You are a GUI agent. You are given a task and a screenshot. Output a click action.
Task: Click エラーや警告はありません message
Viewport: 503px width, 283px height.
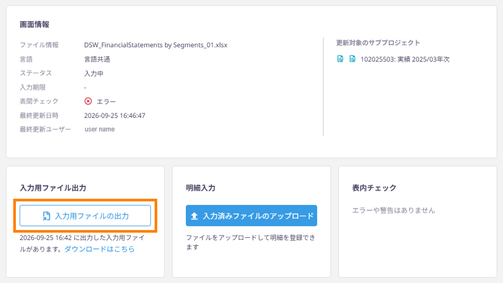pos(393,210)
